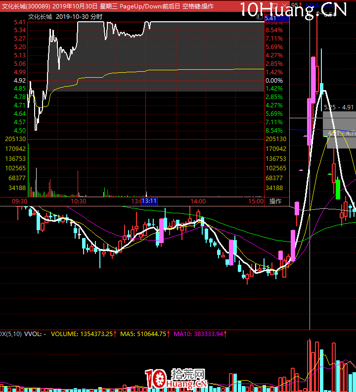The height and width of the screenshot is (392, 356).
Task: Click the 09:30 label on the time axis
Action: [x=19, y=201]
